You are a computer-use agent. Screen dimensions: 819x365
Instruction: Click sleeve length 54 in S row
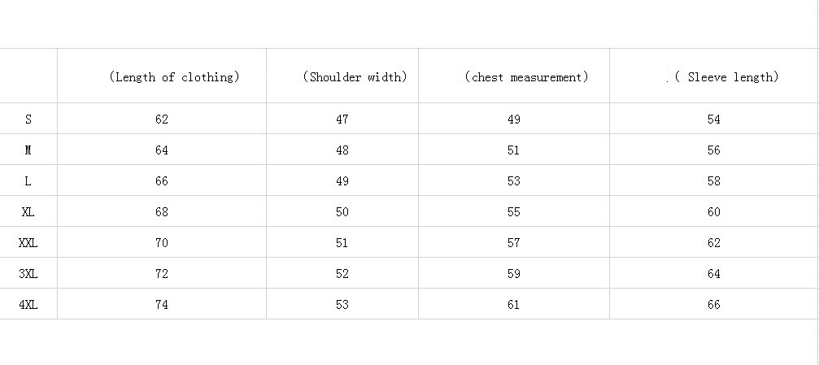point(714,119)
